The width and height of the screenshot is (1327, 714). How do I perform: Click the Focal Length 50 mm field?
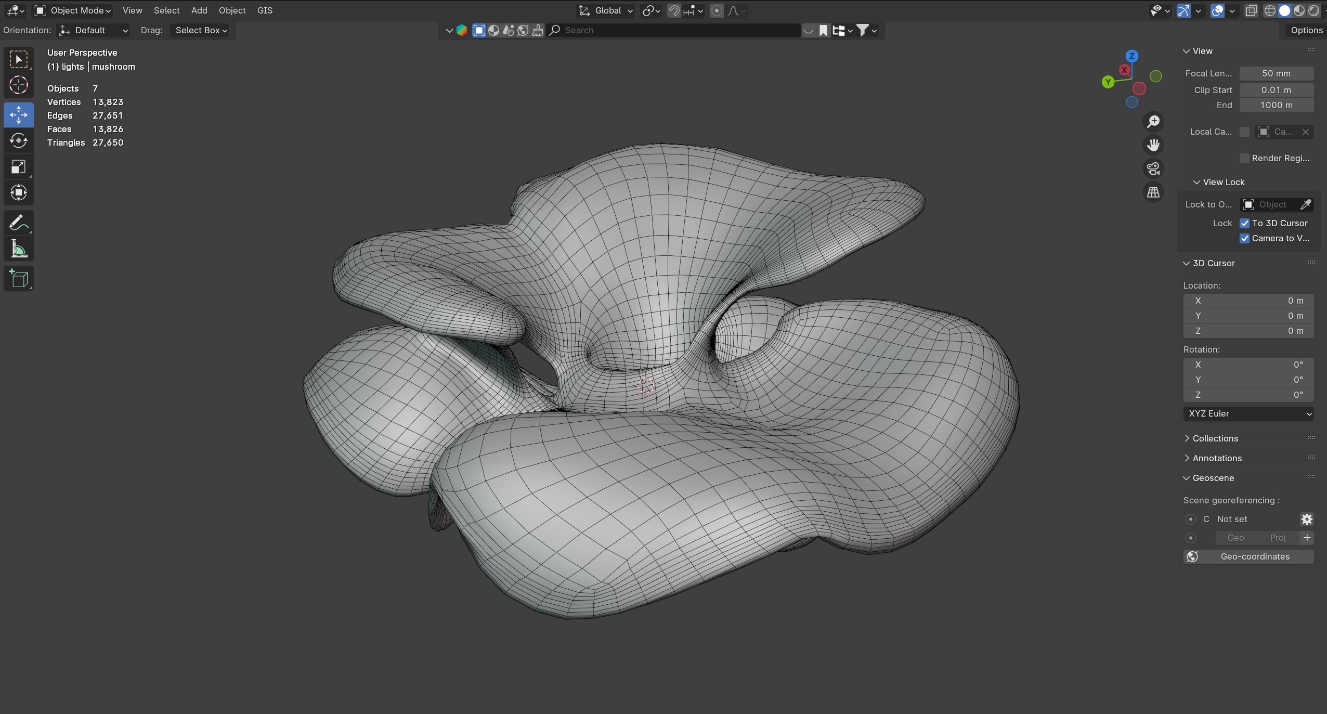1276,73
